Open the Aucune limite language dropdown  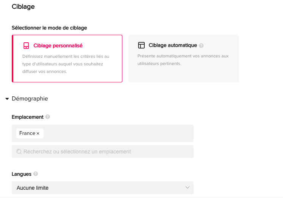point(102,188)
